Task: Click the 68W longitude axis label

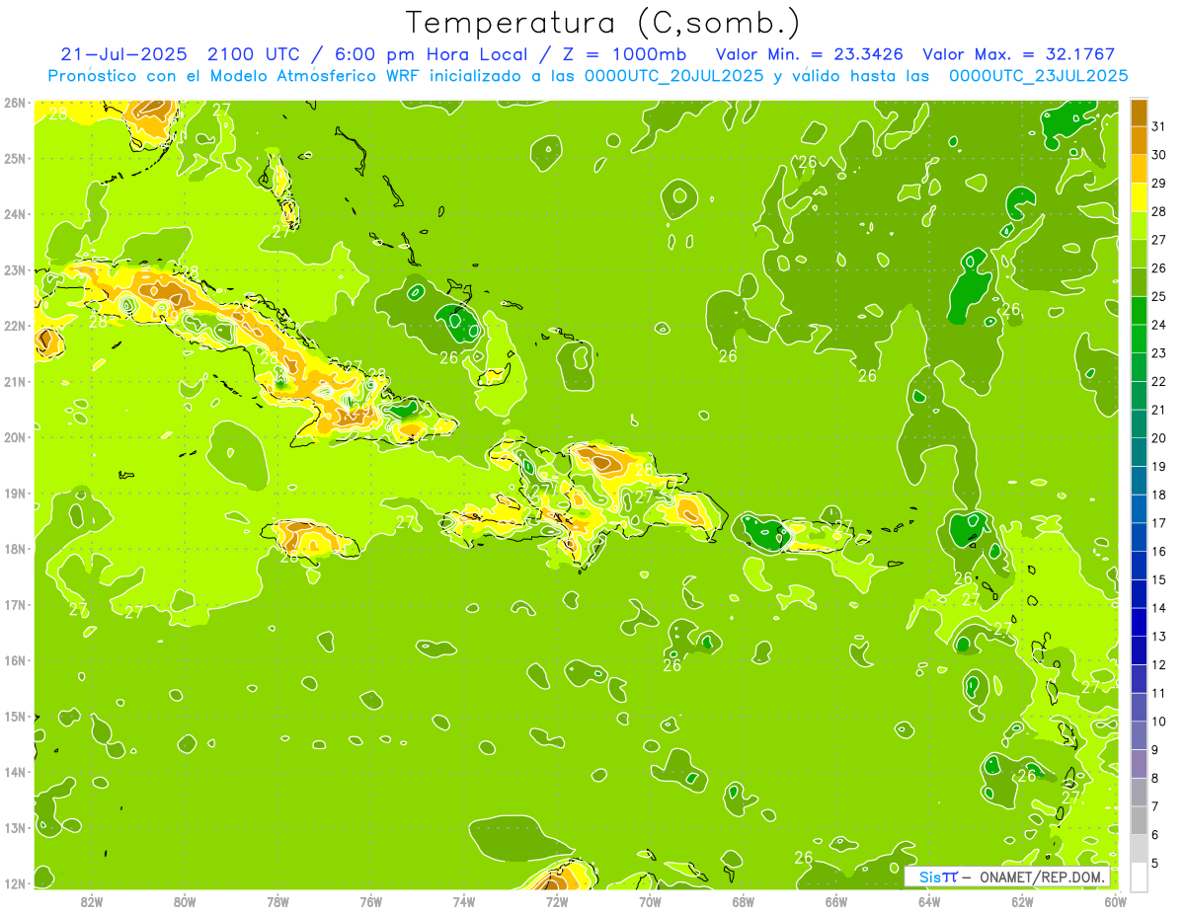Action: point(744,900)
